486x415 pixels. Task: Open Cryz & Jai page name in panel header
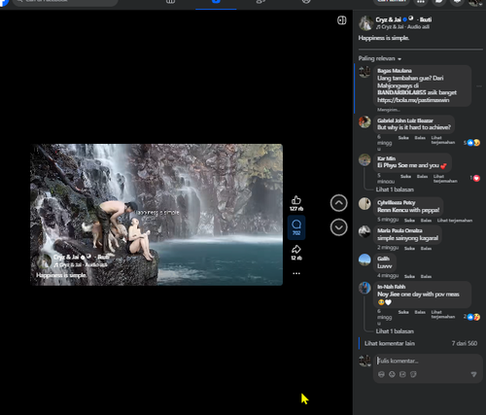(389, 19)
